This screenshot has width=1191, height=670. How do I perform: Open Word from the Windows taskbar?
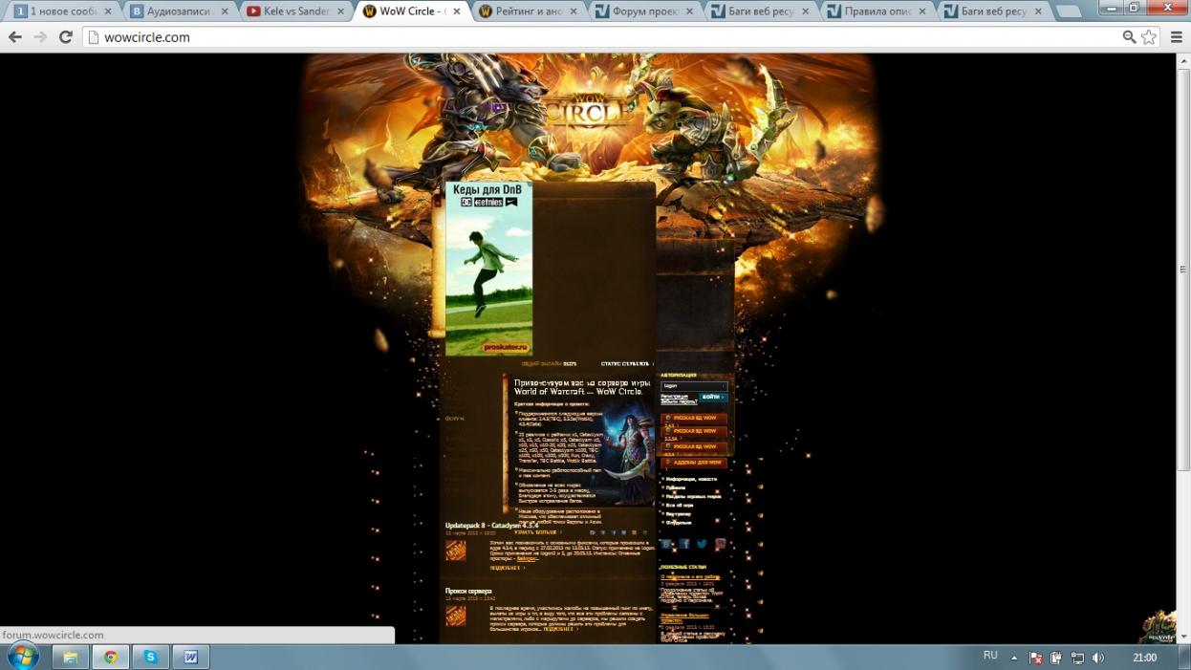click(190, 657)
